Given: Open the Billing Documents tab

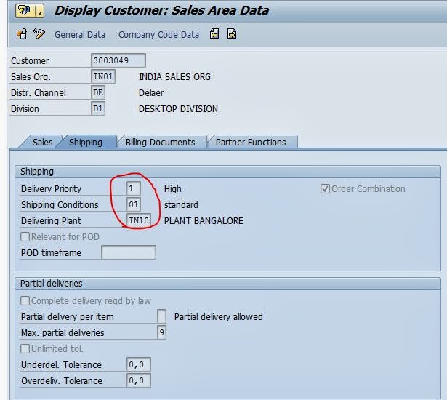Looking at the screenshot, I should pyautogui.click(x=161, y=142).
